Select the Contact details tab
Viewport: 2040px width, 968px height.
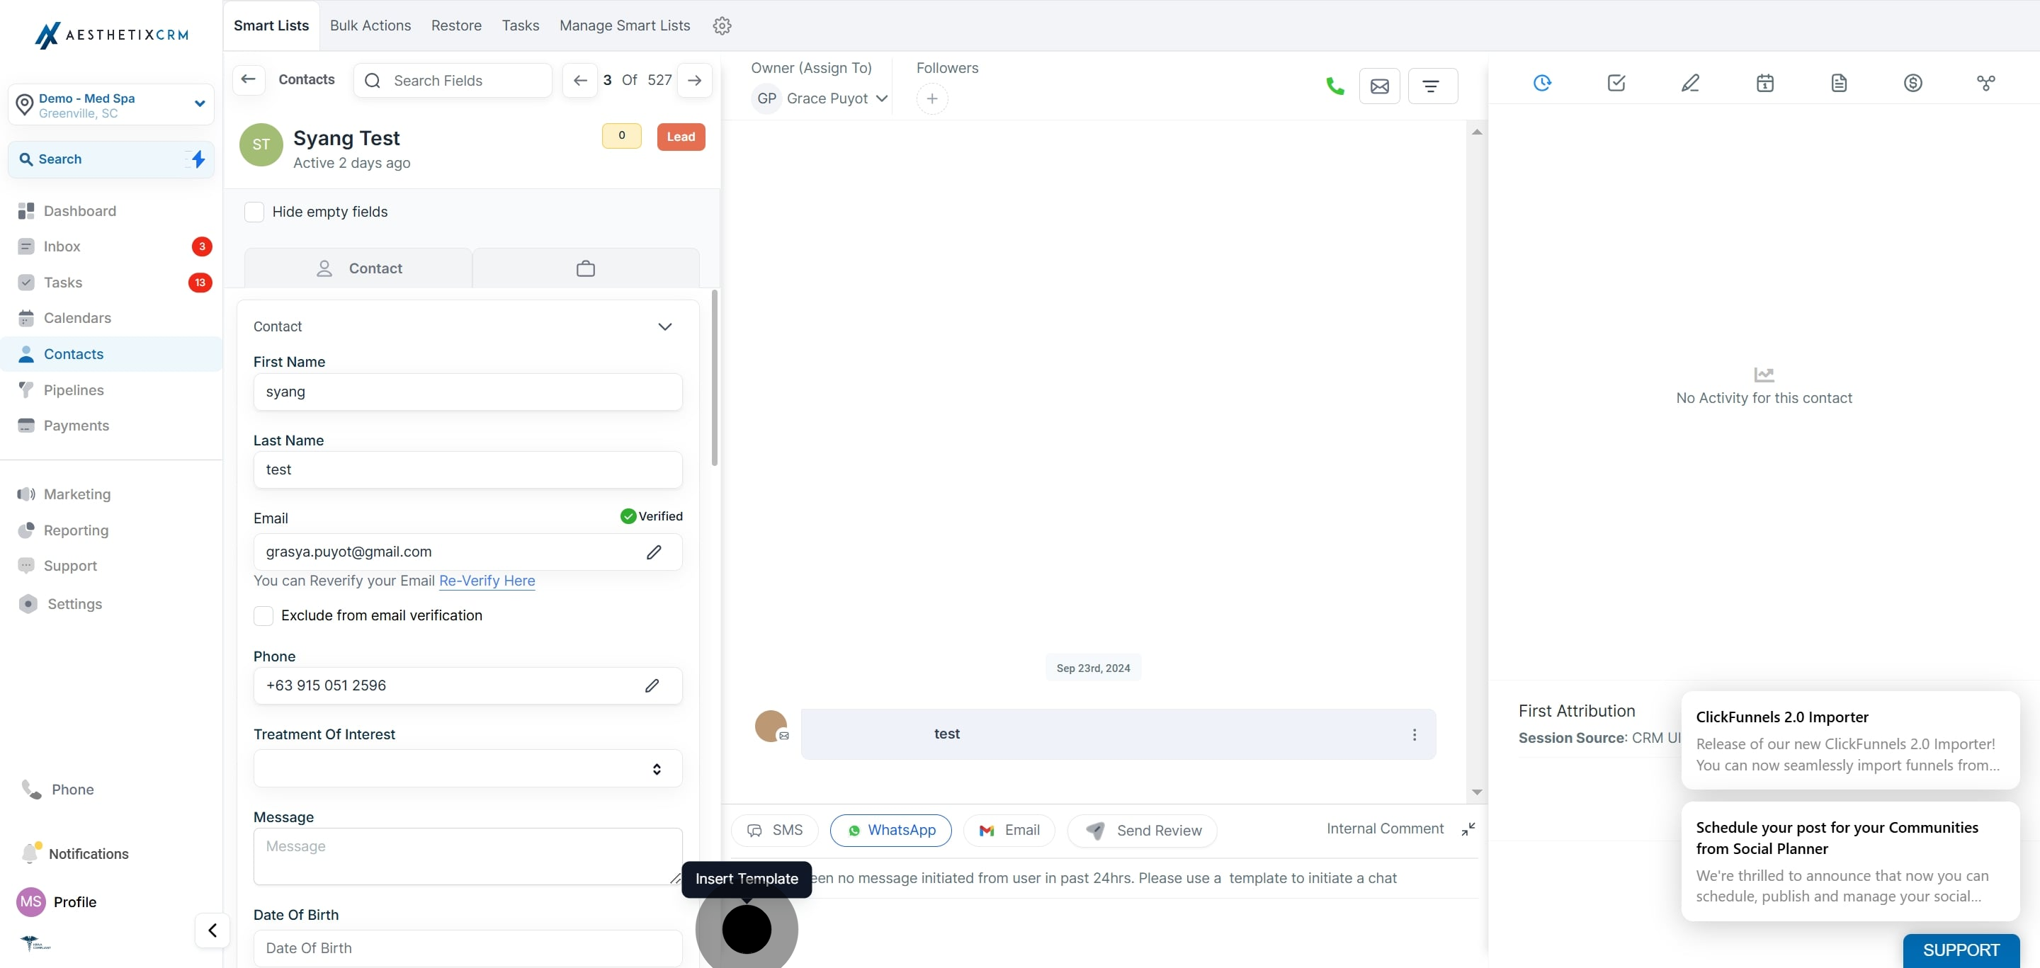358,269
